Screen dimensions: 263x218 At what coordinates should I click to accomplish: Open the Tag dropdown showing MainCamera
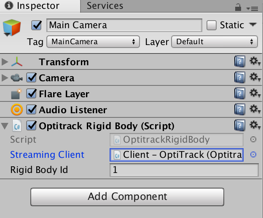(93, 42)
